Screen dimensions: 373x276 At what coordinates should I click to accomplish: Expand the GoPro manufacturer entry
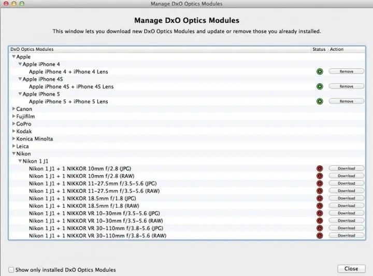point(14,124)
